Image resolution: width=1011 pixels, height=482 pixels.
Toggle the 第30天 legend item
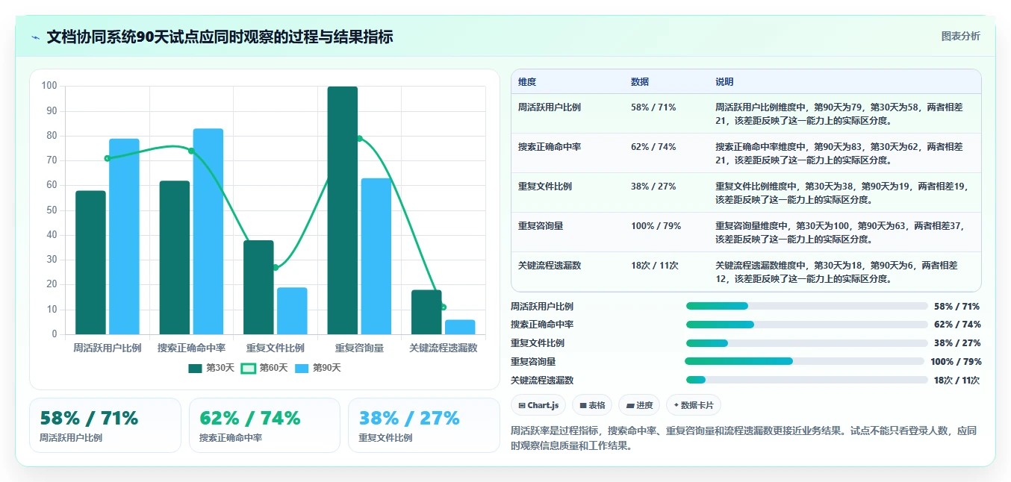pos(211,368)
